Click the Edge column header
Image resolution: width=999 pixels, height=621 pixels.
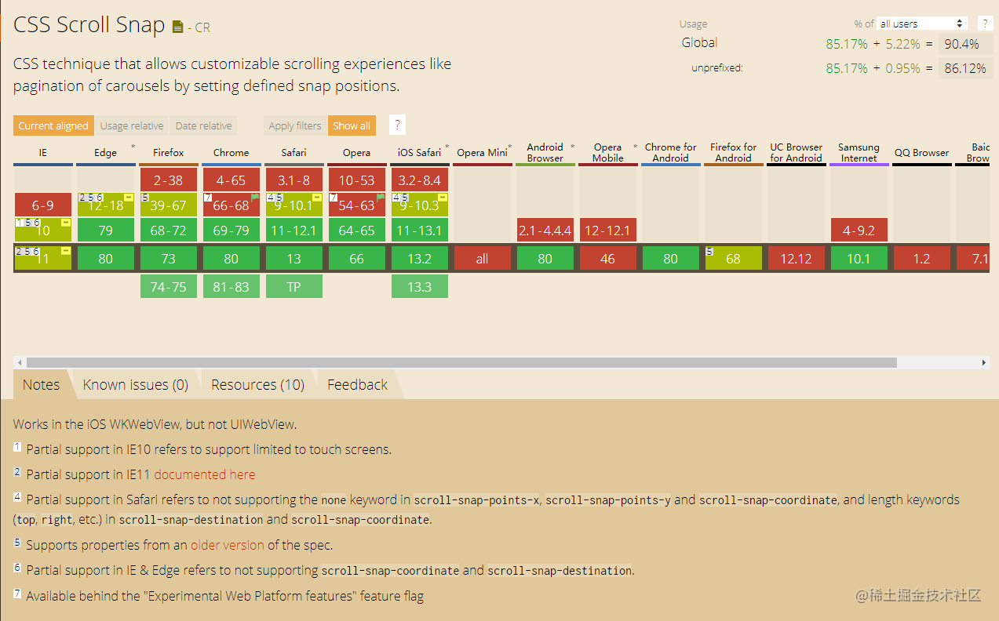(106, 153)
